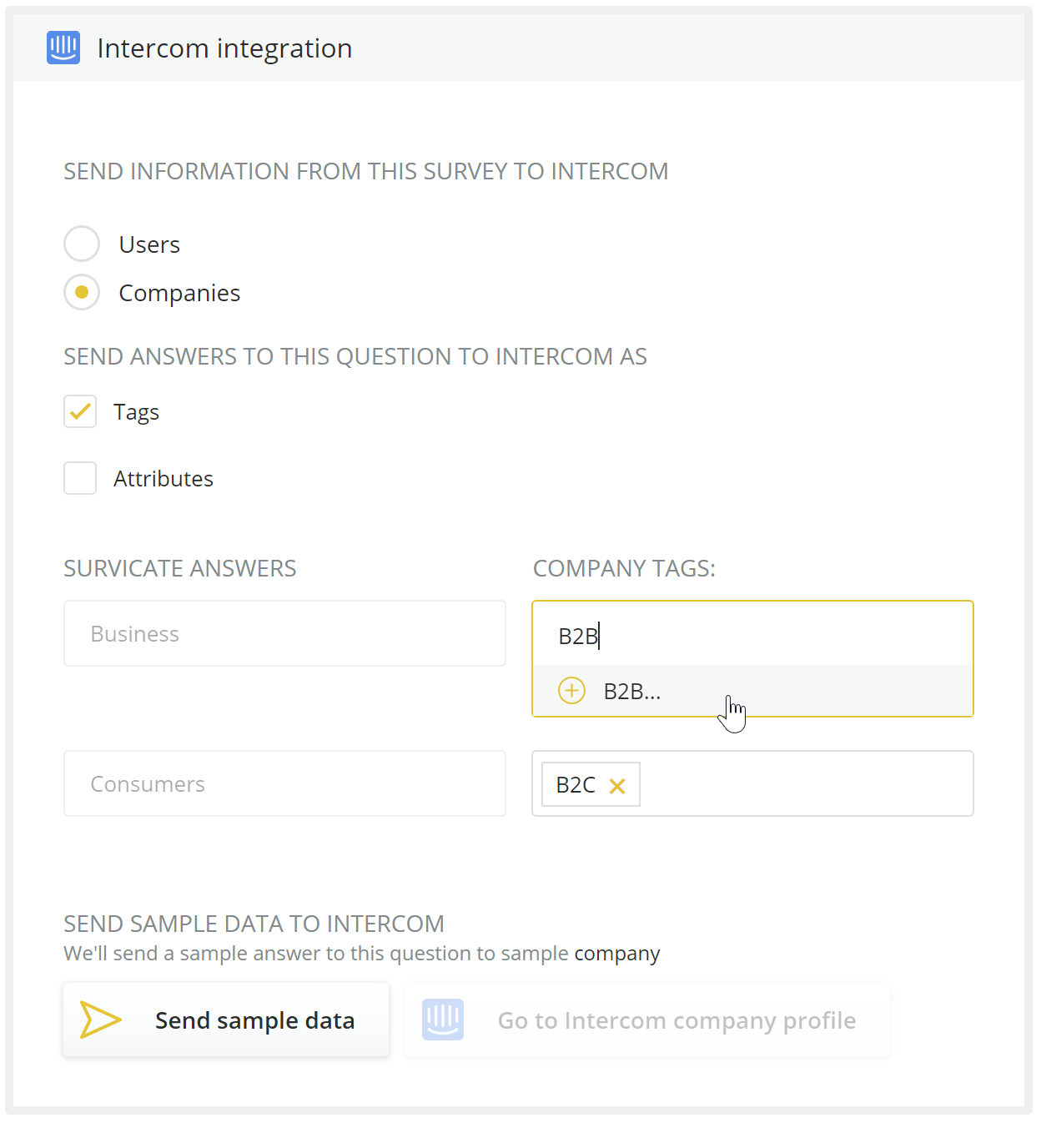
Task: Enable the Attributes checkbox
Action: point(80,478)
